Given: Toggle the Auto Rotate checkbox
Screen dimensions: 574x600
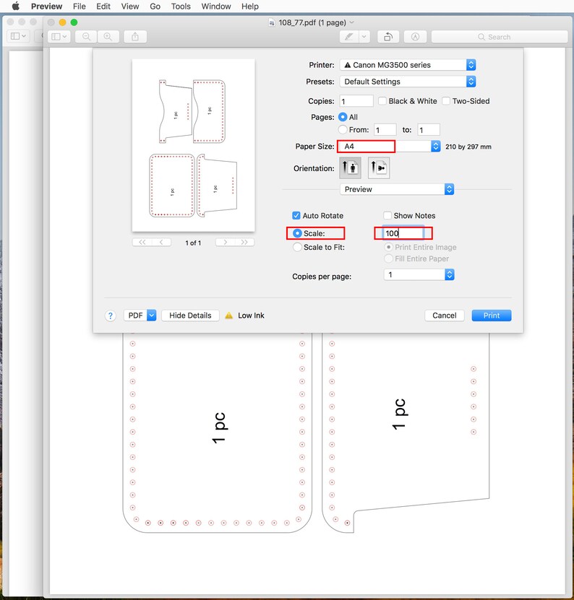Looking at the screenshot, I should (x=296, y=215).
